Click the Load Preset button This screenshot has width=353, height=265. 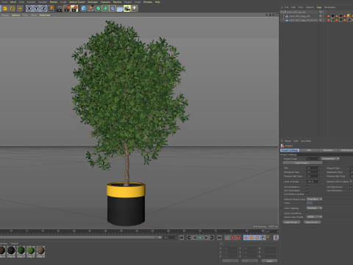(x=291, y=222)
